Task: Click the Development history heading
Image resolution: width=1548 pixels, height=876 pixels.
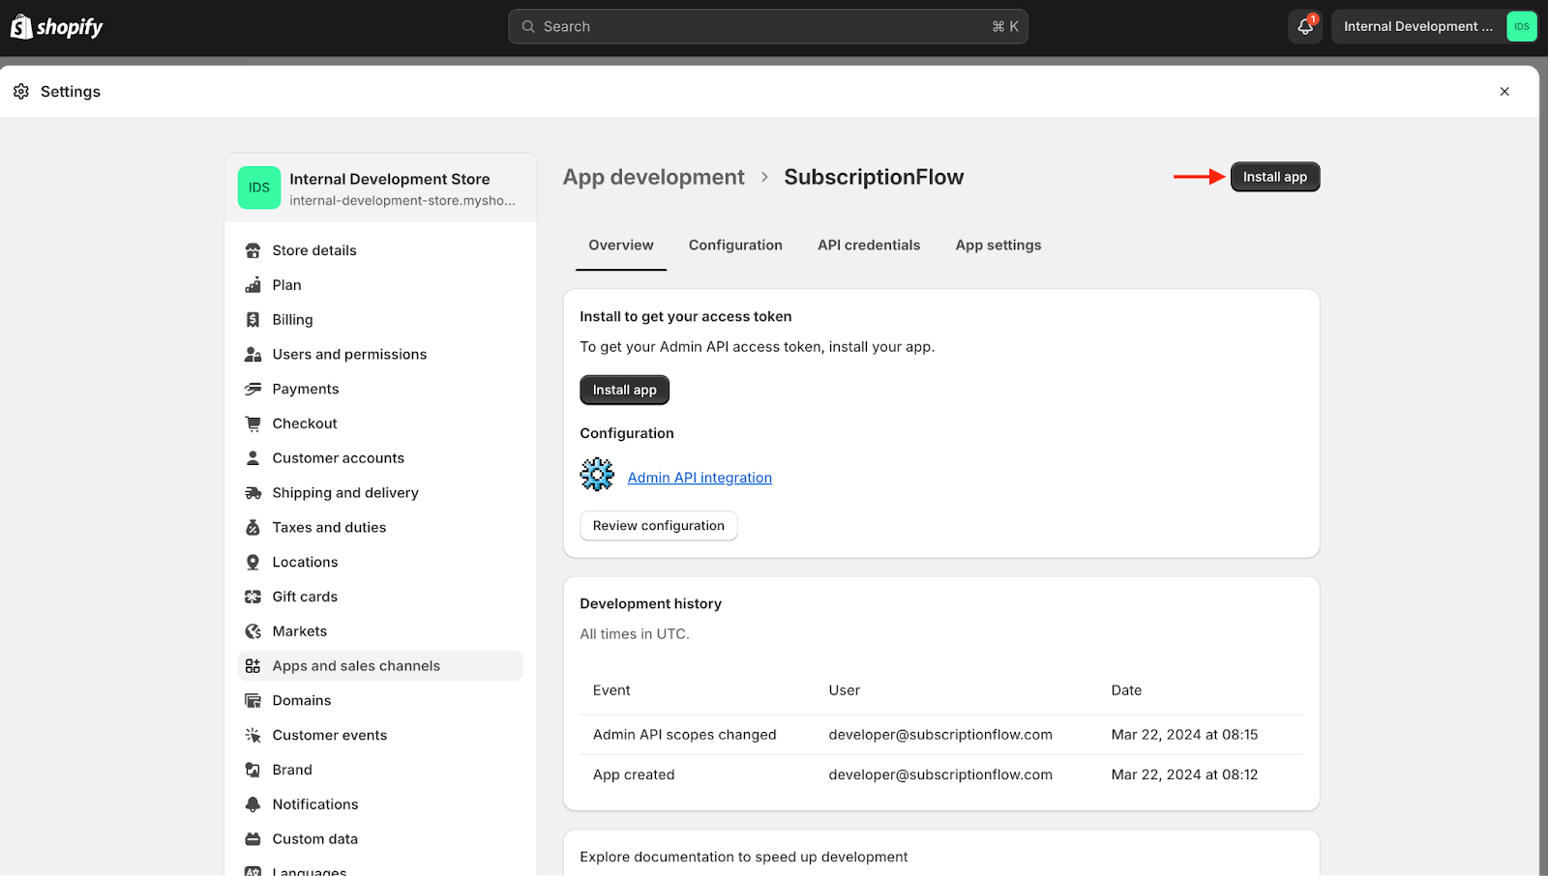Action: coord(650,603)
